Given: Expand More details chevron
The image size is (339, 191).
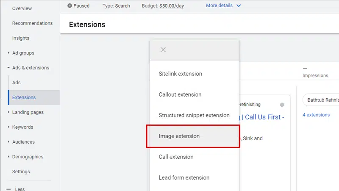Looking at the screenshot, I should pyautogui.click(x=239, y=6).
